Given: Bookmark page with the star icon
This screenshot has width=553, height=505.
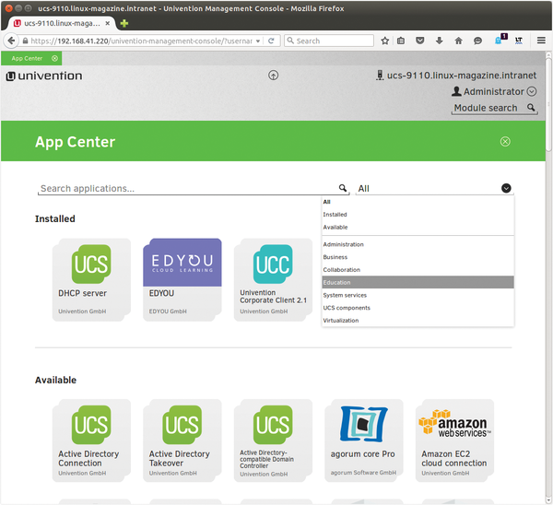Looking at the screenshot, I should pos(384,41).
